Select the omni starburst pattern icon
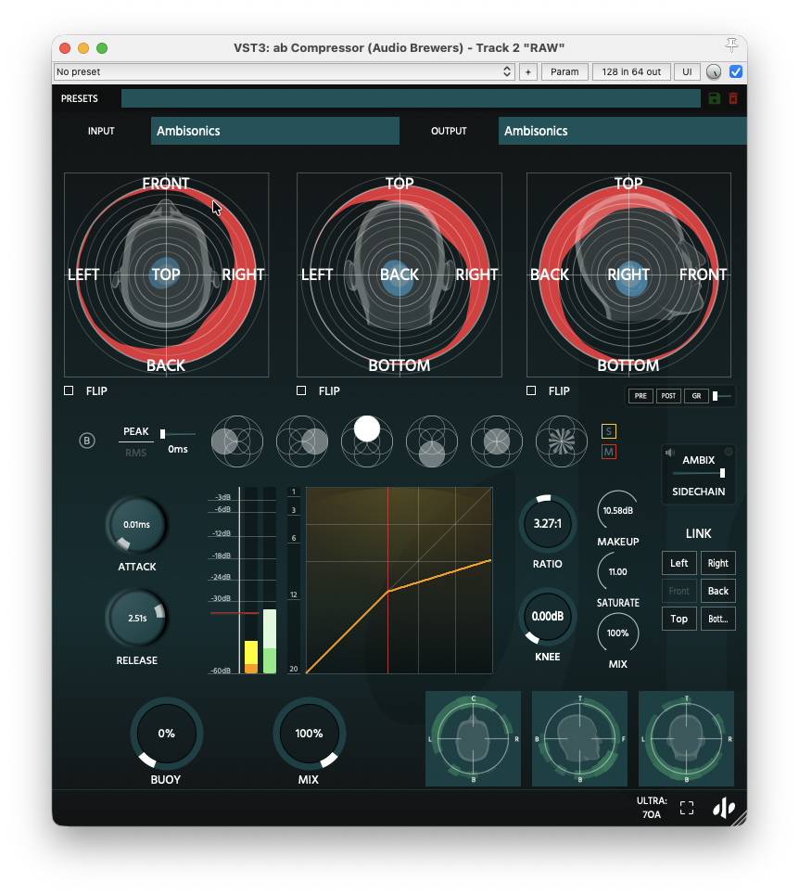Image resolution: width=799 pixels, height=895 pixels. [562, 441]
